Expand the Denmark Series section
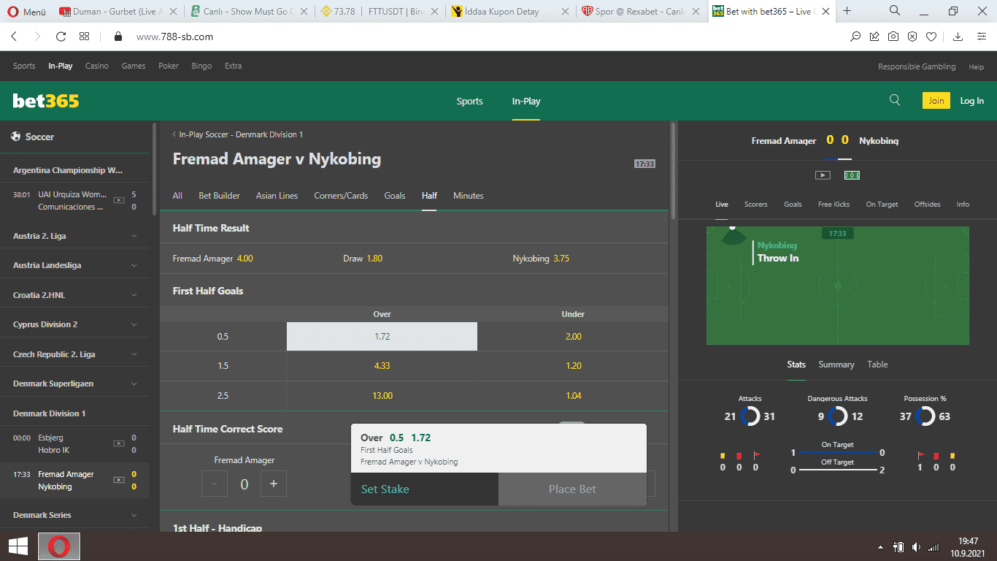 [74, 515]
